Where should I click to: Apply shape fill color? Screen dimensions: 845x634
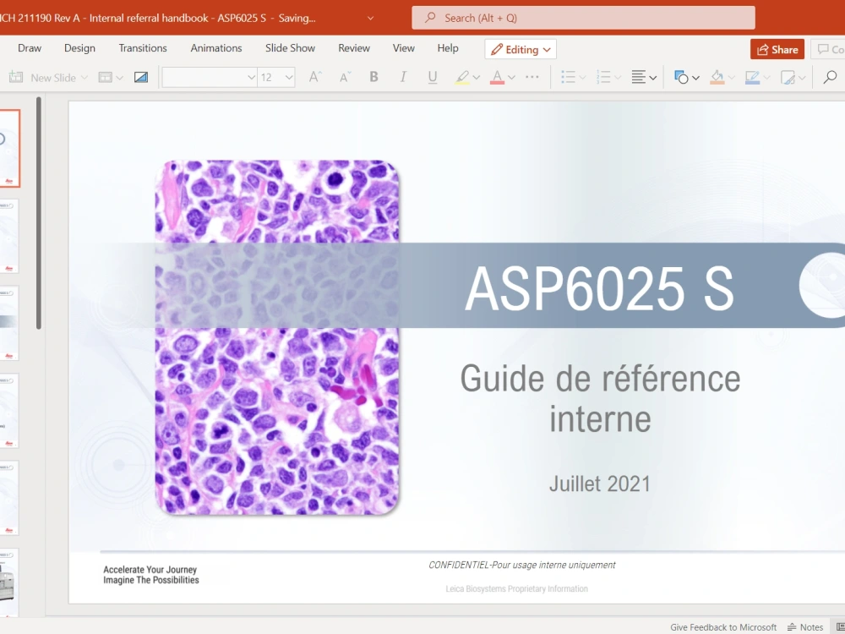(x=717, y=78)
